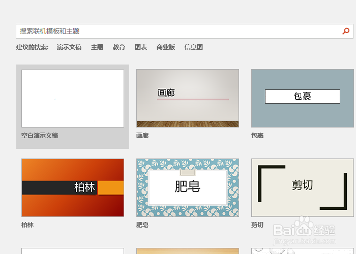This screenshot has width=356, height=254.
Task: Open the 画廊 template thumbnail
Action: [188, 98]
